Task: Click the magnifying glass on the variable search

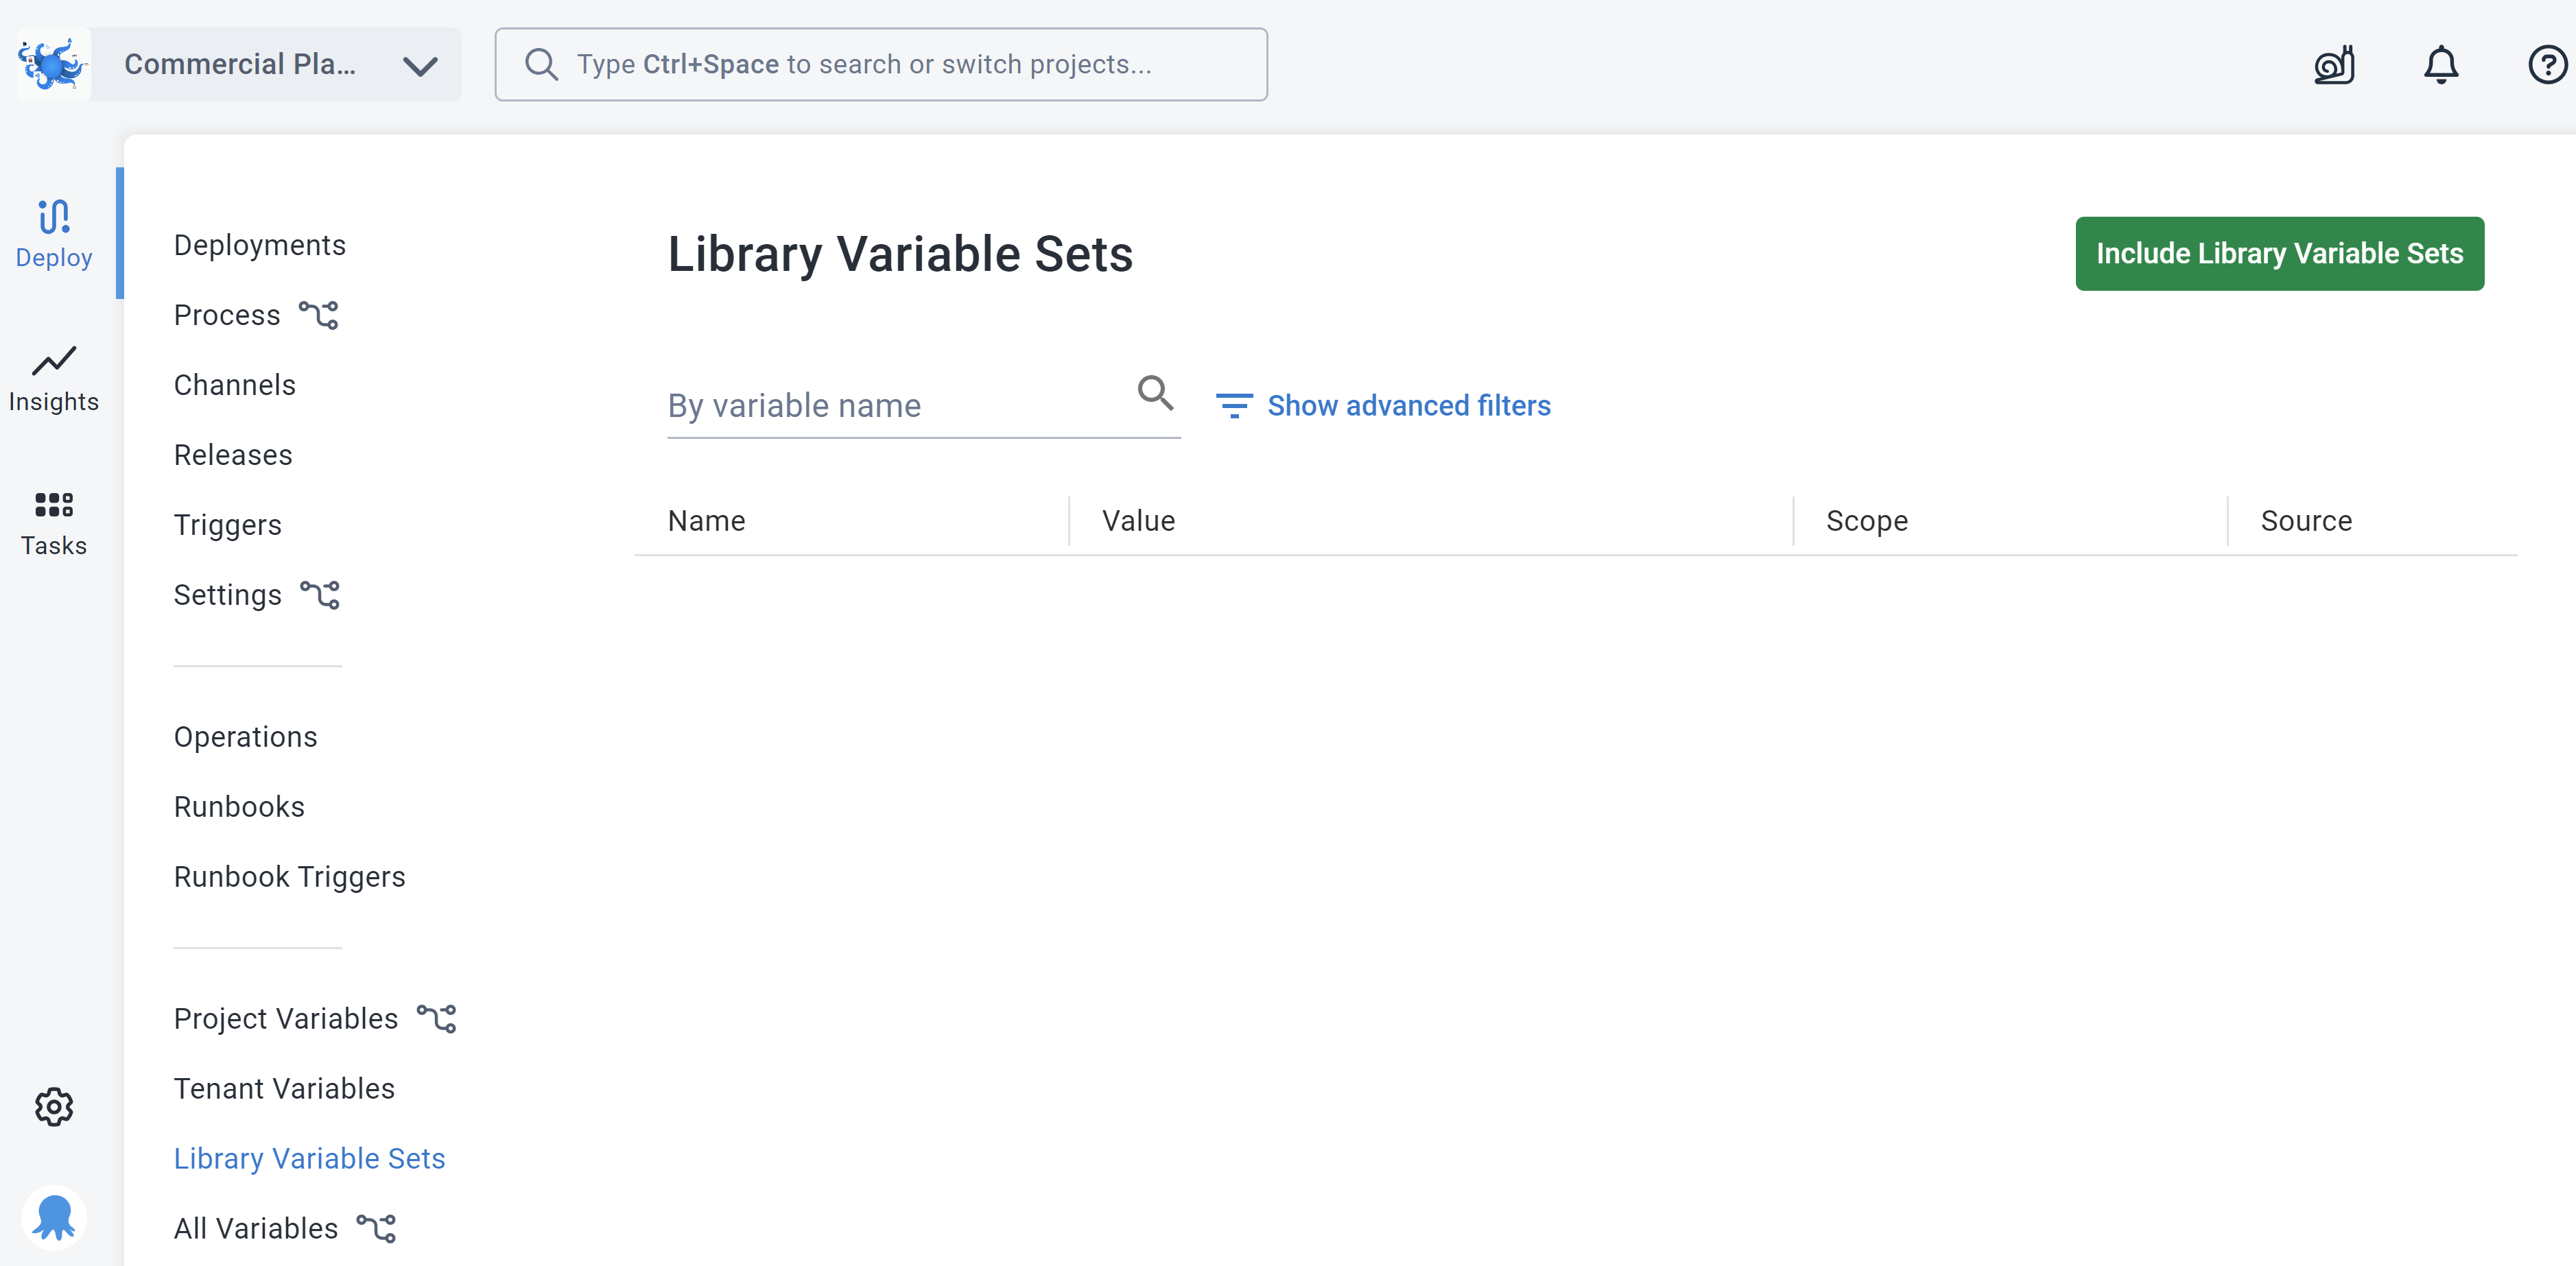Action: [1155, 394]
